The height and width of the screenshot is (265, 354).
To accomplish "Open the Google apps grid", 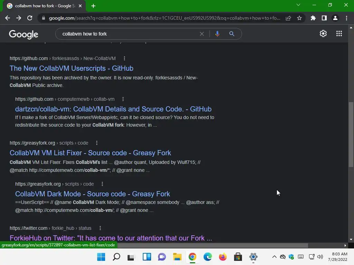I will click(x=339, y=33).
